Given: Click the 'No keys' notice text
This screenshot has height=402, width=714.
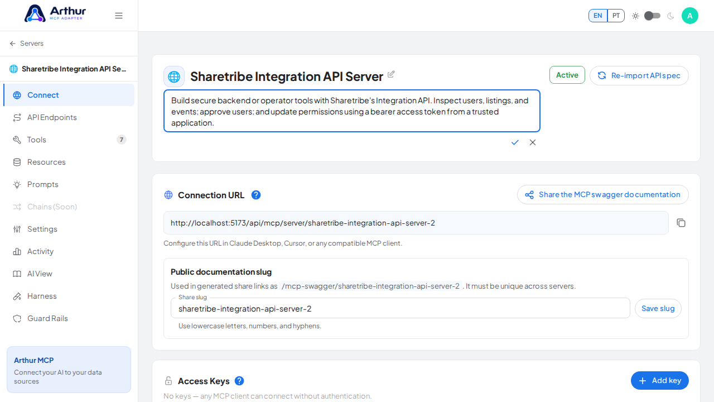Looking at the screenshot, I should coord(268,396).
